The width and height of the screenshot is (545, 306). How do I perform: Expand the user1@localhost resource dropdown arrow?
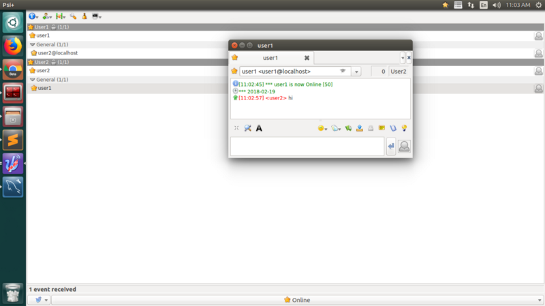click(356, 72)
